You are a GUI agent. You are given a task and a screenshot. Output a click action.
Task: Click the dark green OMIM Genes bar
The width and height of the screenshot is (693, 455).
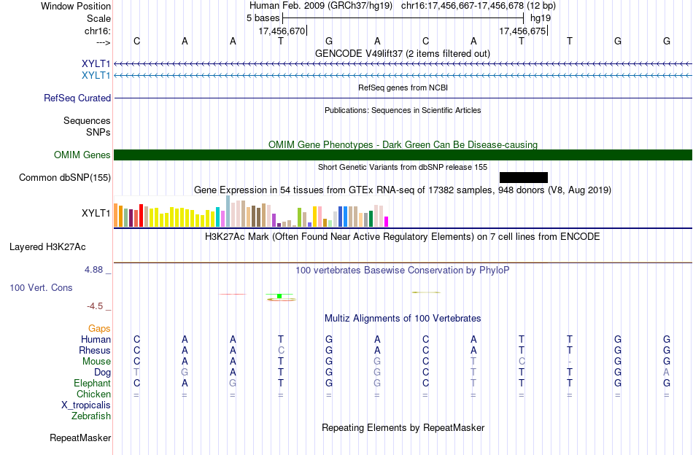403,155
